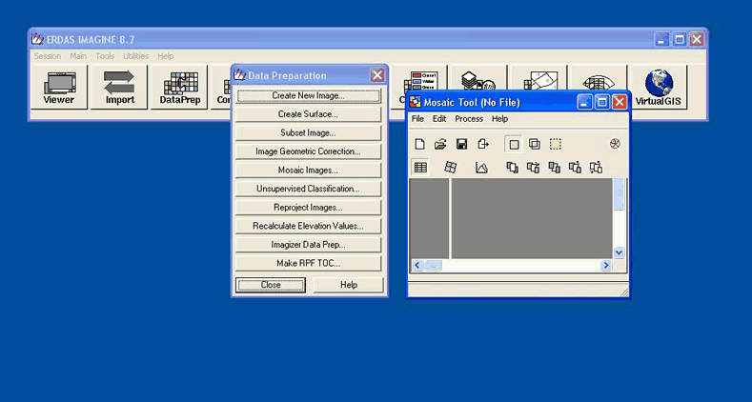Open the Help menu in ERDAS IMAGINE window
This screenshot has height=402, width=752.
pyautogui.click(x=166, y=56)
